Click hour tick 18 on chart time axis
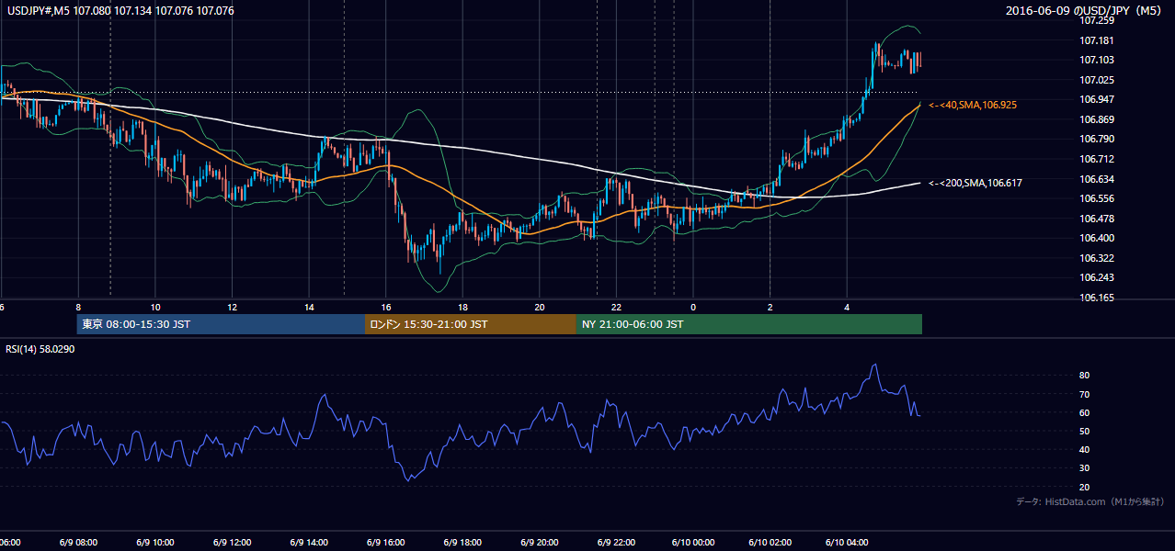Viewport: 1175px width, 551px height. click(x=463, y=308)
